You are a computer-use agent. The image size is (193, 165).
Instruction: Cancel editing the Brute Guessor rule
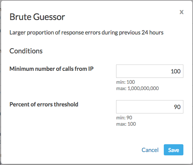(150, 150)
